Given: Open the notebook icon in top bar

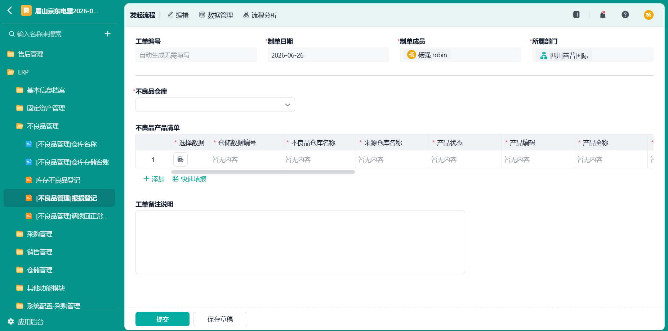Looking at the screenshot, I should point(576,15).
